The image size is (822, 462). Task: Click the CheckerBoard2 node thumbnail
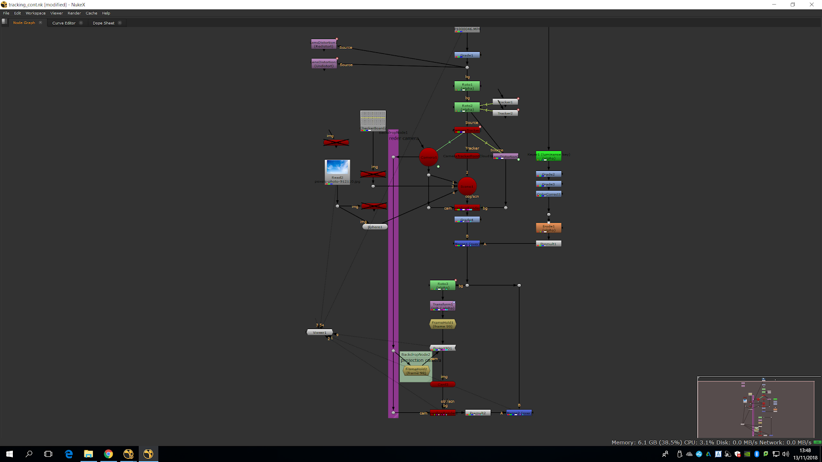click(373, 121)
